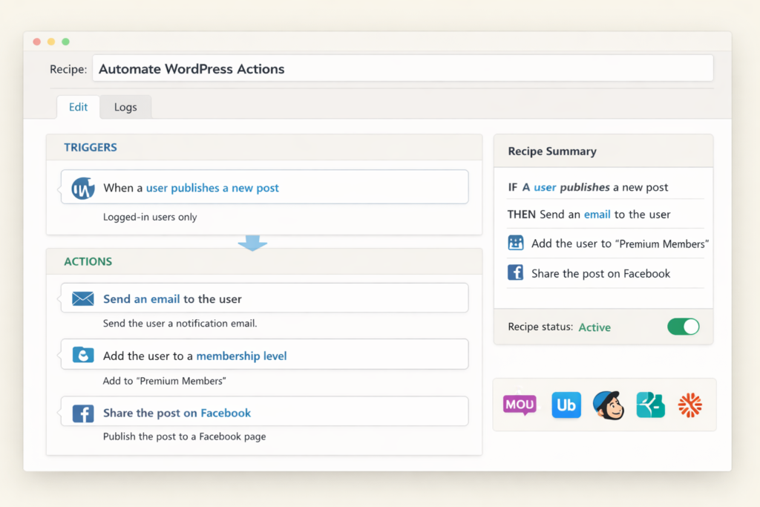The image size is (760, 507).
Task: Open the 'Send an email' action link
Action: [142, 298]
